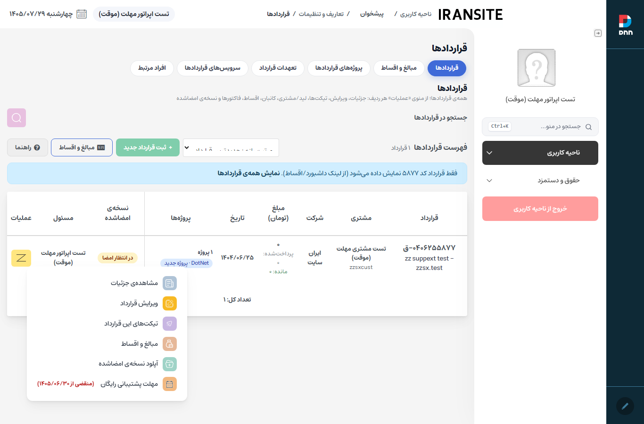Screen dimensions: 644x424
Task: Open the yellow operations menu button in the contract row
Action: (x=21, y=258)
